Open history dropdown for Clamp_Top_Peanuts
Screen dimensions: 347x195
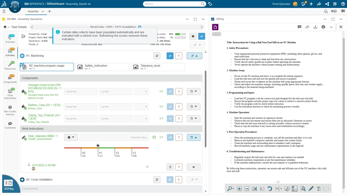(x=194, y=118)
